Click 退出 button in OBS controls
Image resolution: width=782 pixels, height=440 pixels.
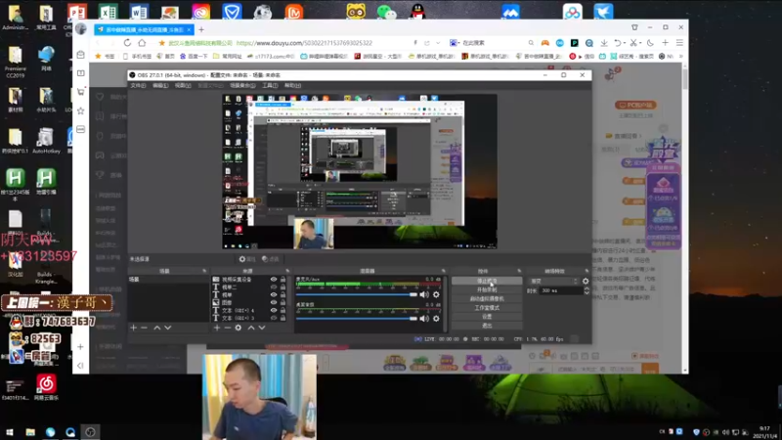(x=487, y=326)
